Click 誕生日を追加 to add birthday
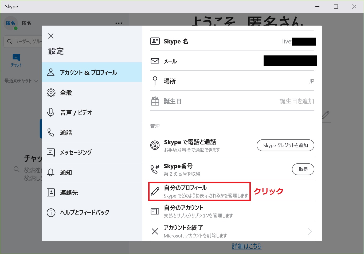 (297, 101)
